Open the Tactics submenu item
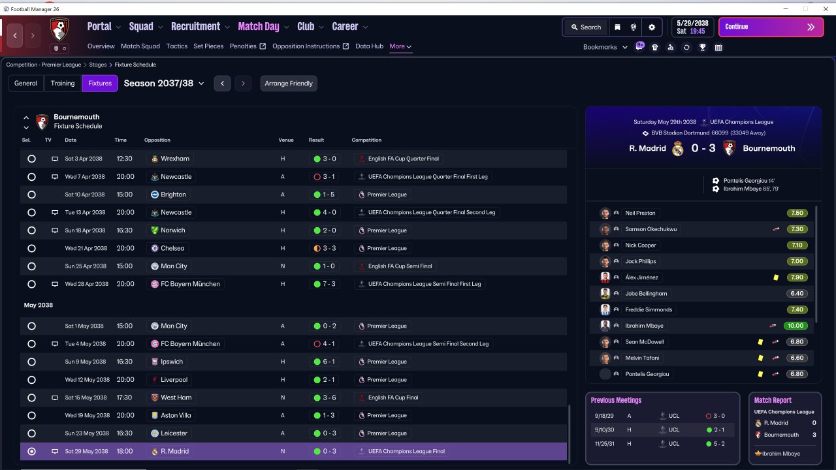This screenshot has width=836, height=470. click(176, 46)
